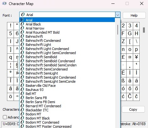Select the ö character cell
The image size is (148, 128).
point(10,97)
